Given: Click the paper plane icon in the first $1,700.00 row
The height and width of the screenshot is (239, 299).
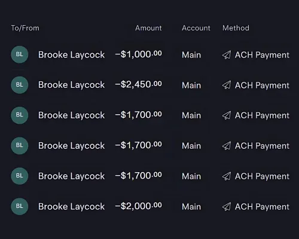Looking at the screenshot, I should click(227, 115).
